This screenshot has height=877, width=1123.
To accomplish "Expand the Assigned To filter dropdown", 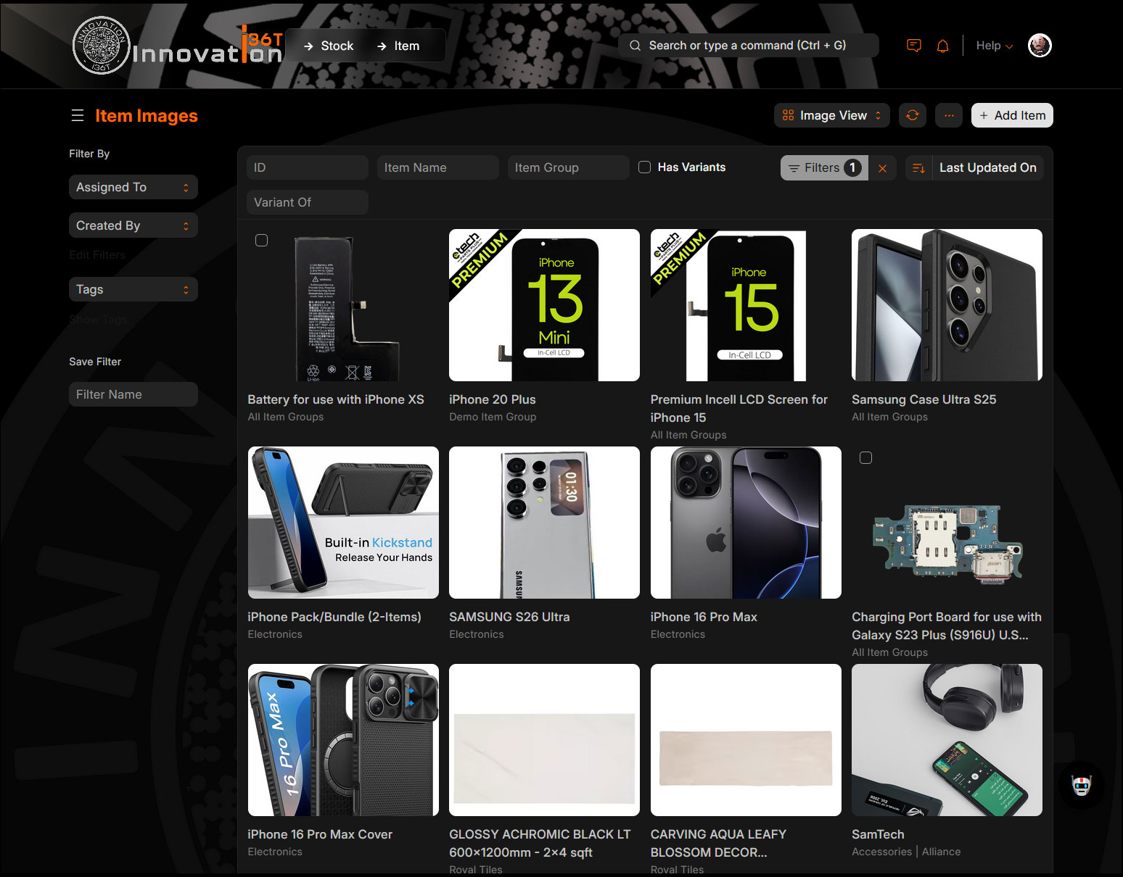I will tap(133, 187).
